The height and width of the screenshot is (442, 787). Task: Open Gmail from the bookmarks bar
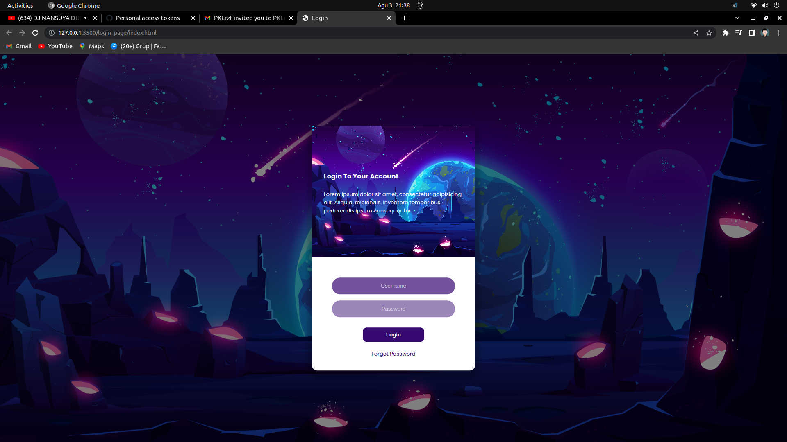[x=18, y=46]
